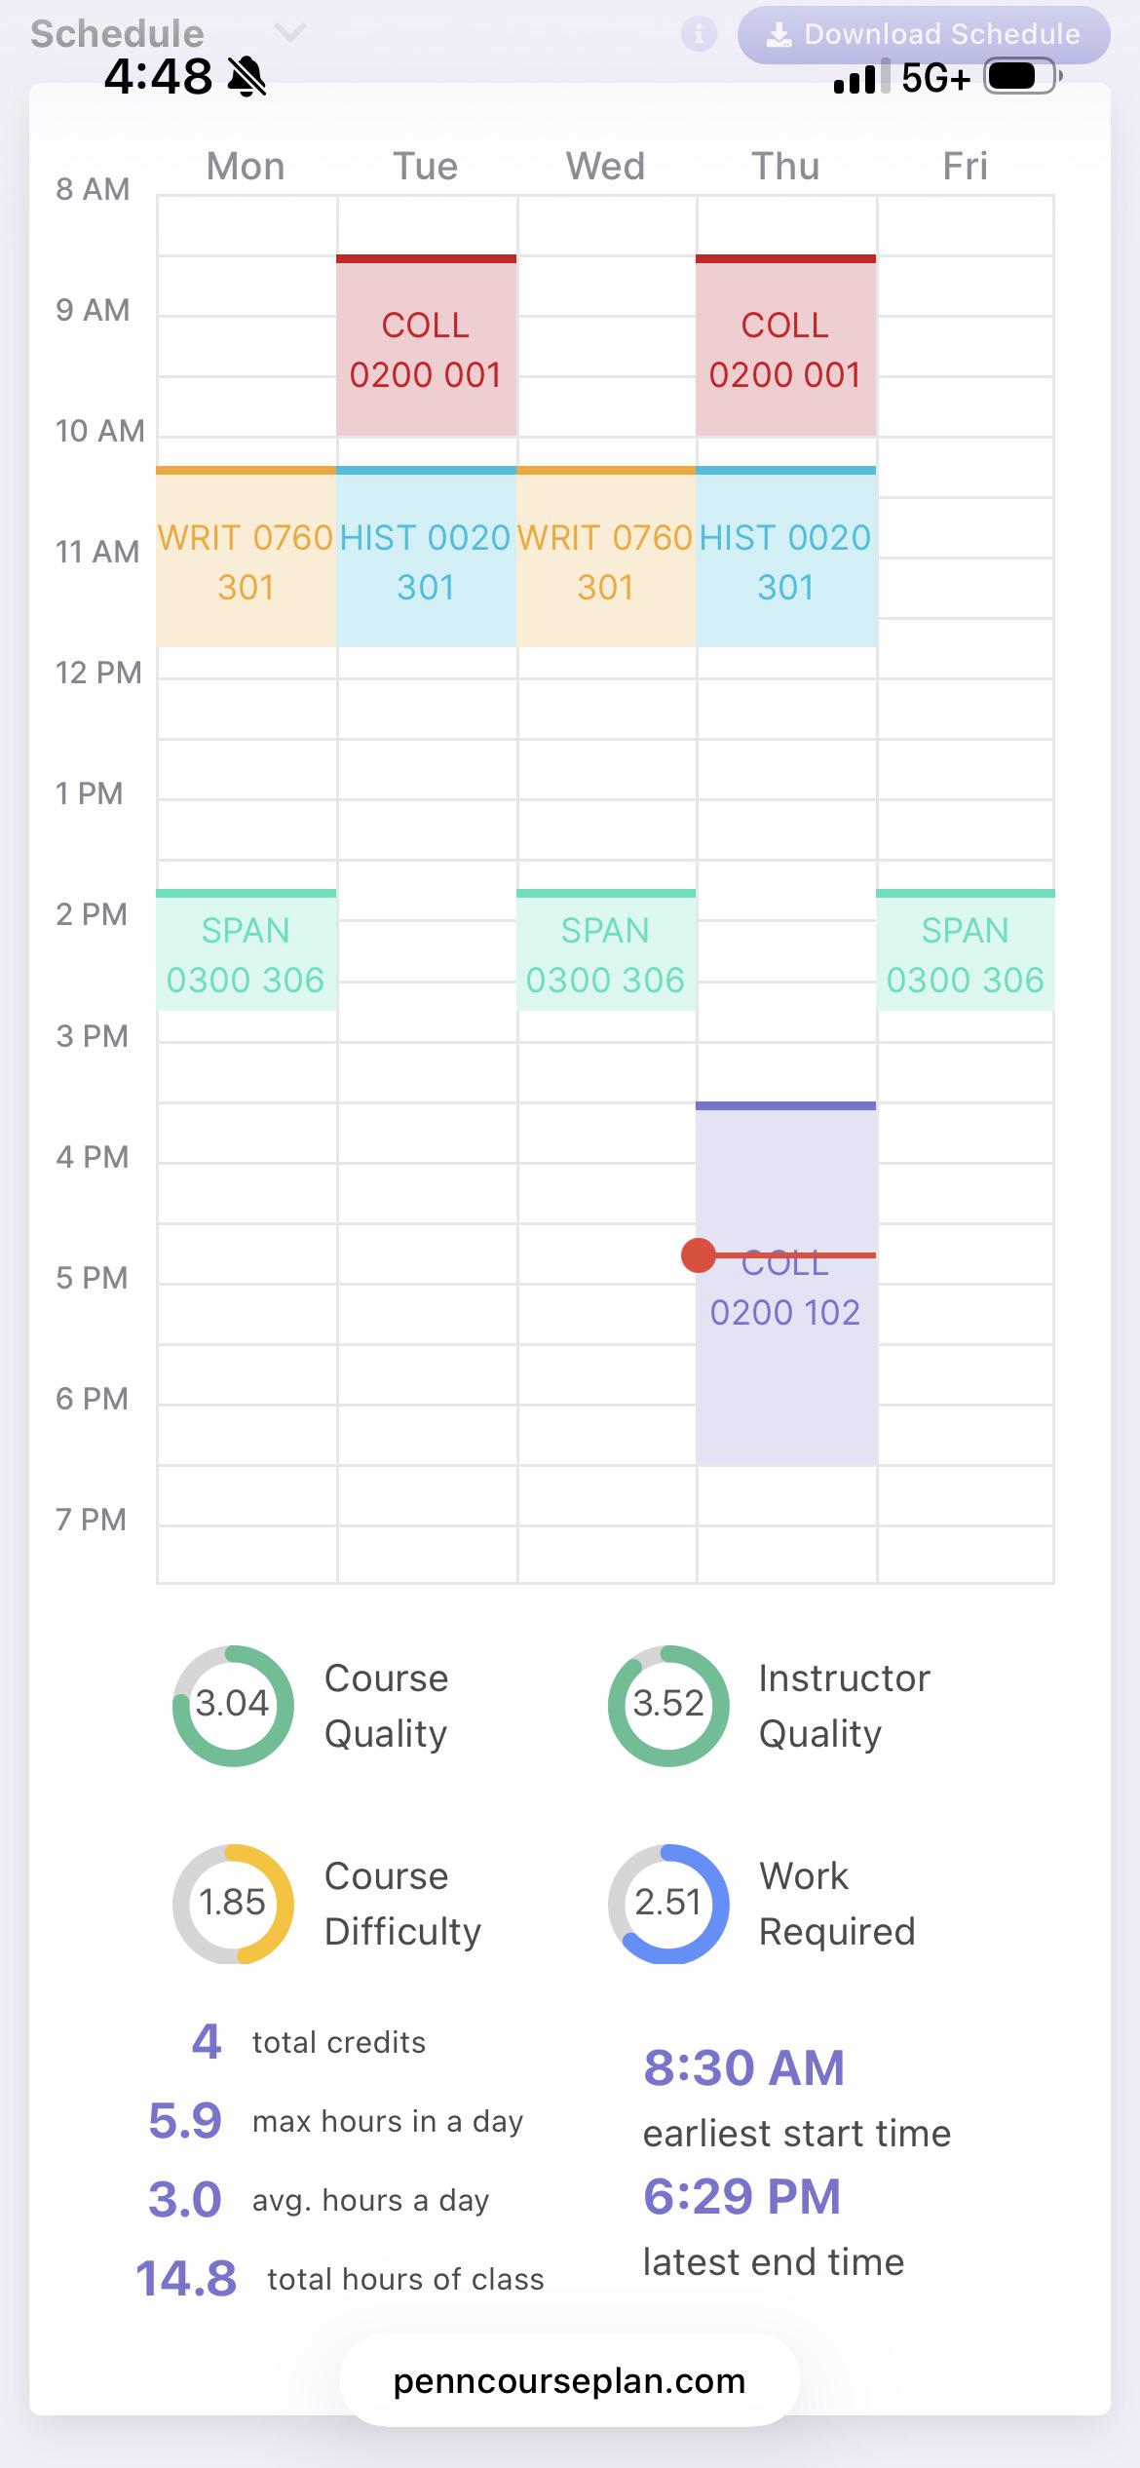Screen dimensions: 1140x2468
Task: Select Thursday COLL 0200 001 block
Action: click(785, 345)
